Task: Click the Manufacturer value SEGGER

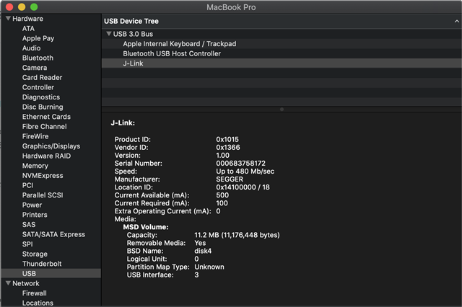Action: 230,179
